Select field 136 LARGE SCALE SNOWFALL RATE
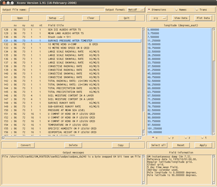 click(x=72, y=59)
